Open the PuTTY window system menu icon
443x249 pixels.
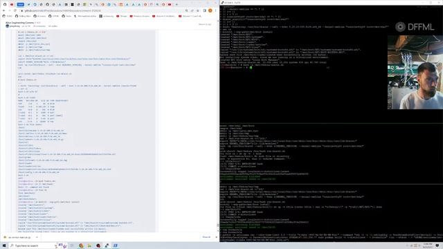pos(222,3)
